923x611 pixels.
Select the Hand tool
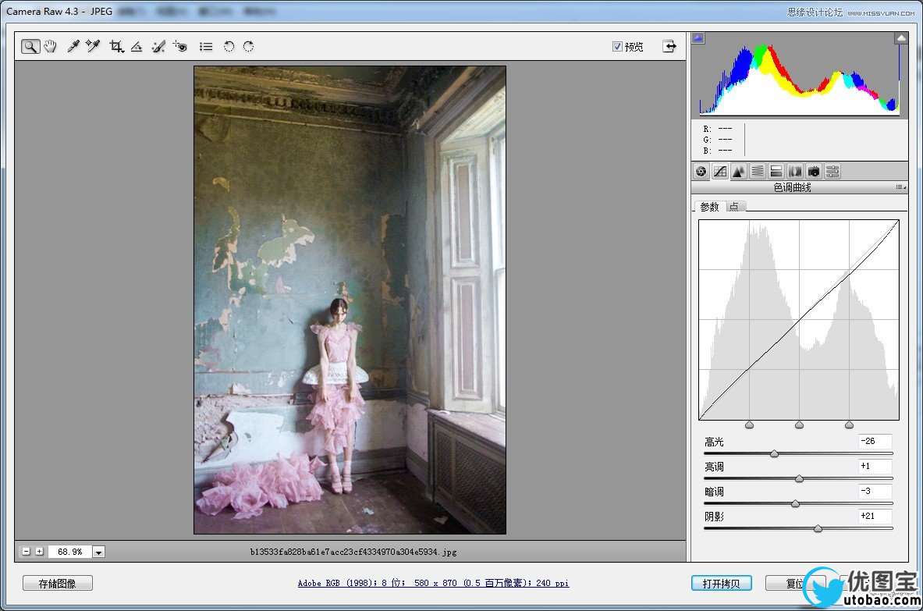(x=51, y=47)
